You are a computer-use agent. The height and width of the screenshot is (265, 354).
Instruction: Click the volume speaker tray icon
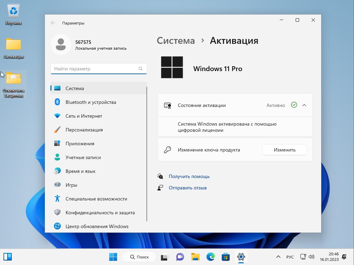311,257
